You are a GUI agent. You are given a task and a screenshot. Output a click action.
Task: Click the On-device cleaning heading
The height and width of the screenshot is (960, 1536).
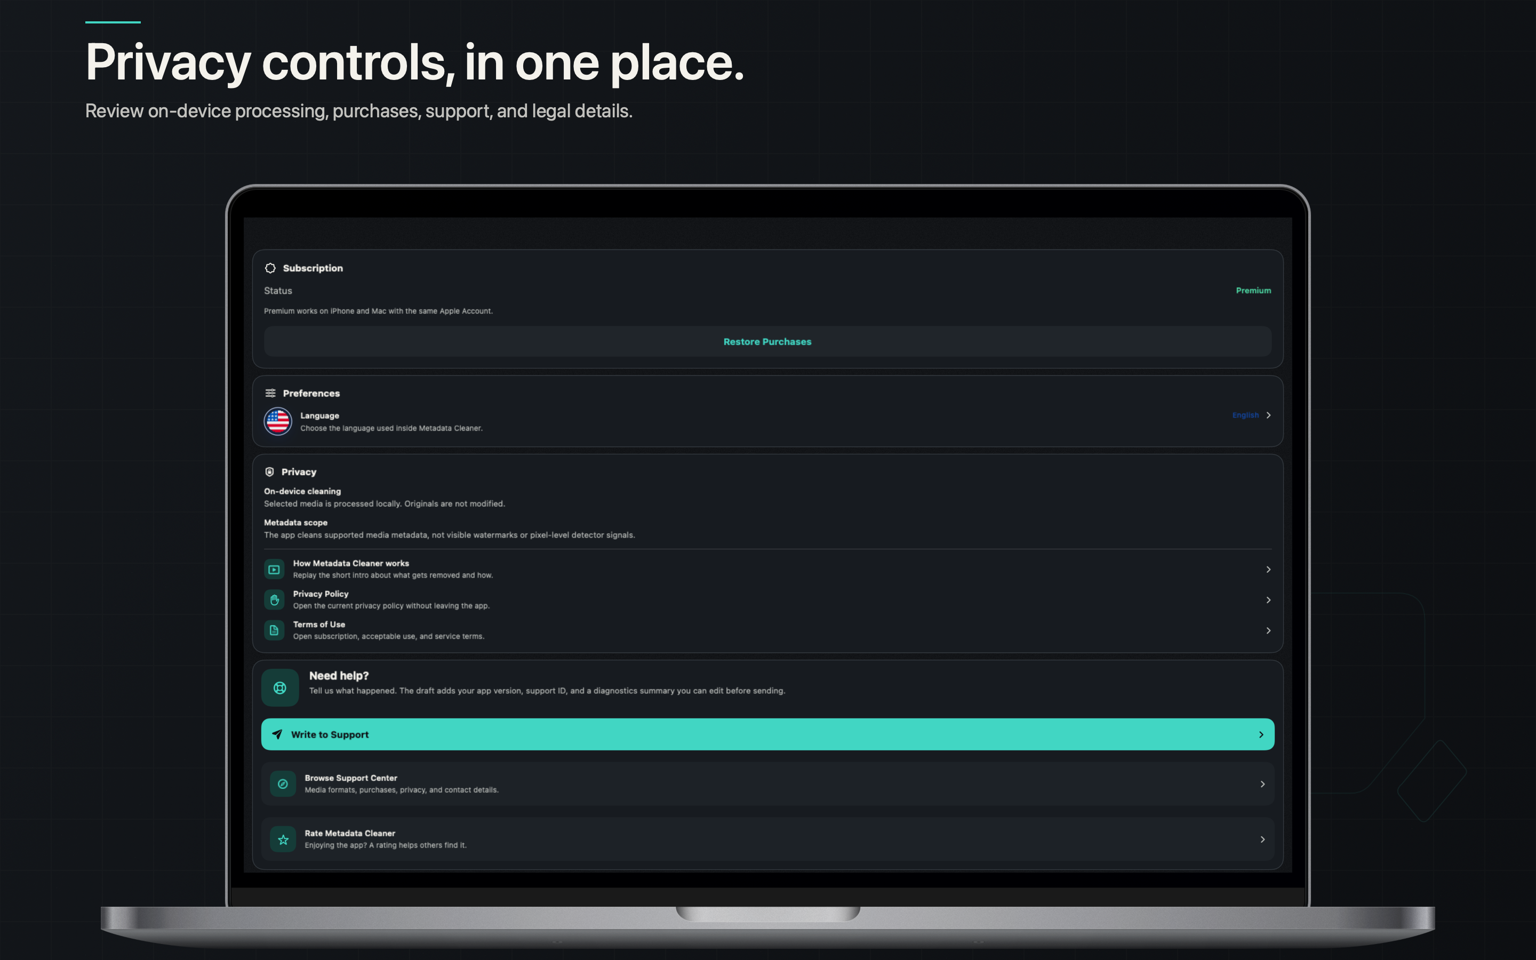coord(302,491)
